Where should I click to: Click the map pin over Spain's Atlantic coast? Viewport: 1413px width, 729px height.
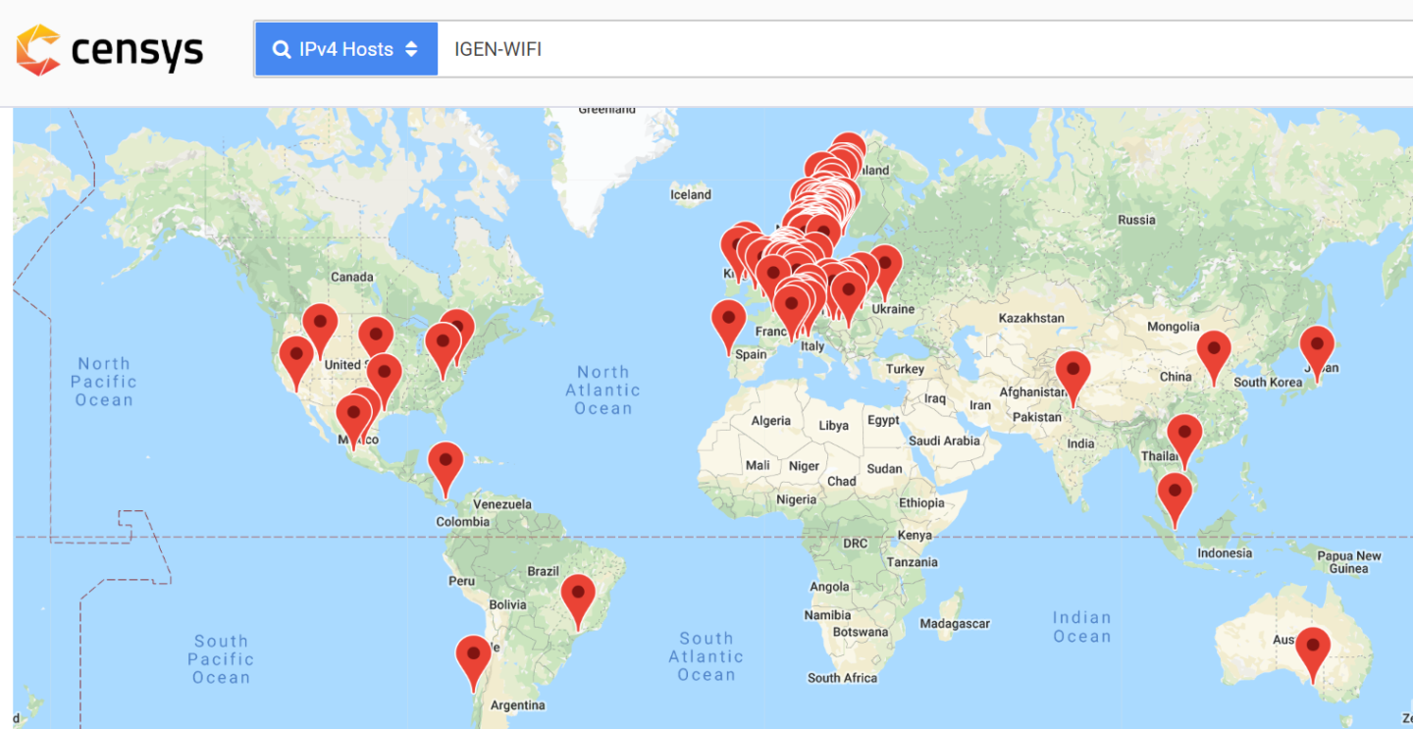[x=728, y=327]
